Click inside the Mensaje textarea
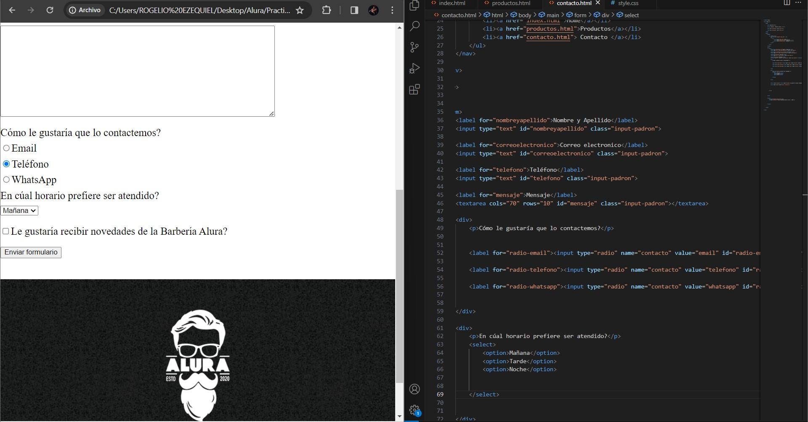 138,71
